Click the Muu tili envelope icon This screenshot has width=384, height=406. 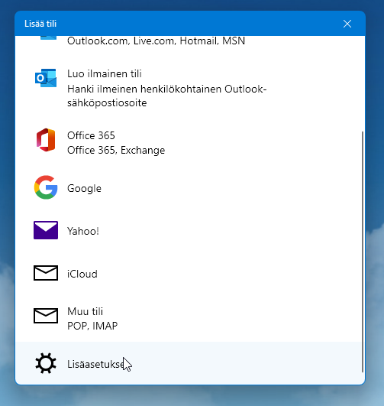pyautogui.click(x=46, y=316)
